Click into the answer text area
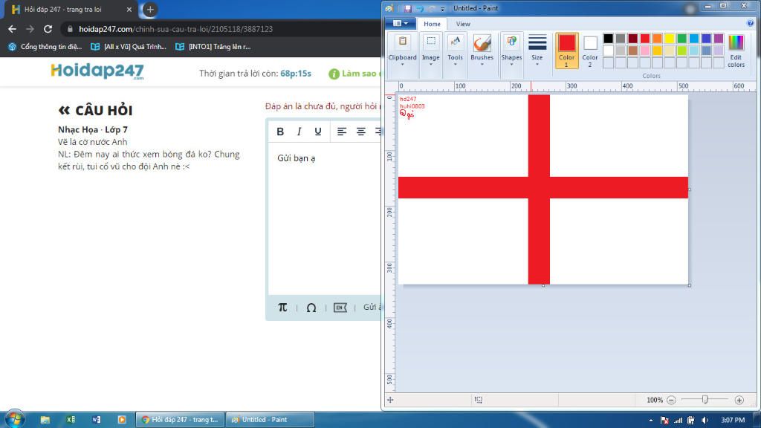Image resolution: width=761 pixels, height=428 pixels. [x=325, y=218]
